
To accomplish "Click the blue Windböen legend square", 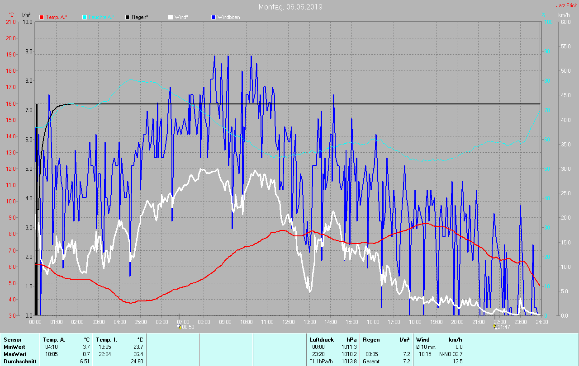I will [214, 17].
